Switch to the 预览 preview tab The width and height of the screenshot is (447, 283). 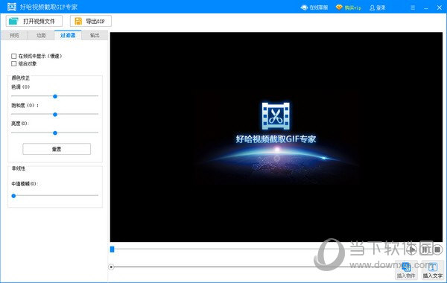click(x=14, y=35)
